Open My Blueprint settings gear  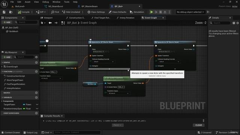pos(36,57)
